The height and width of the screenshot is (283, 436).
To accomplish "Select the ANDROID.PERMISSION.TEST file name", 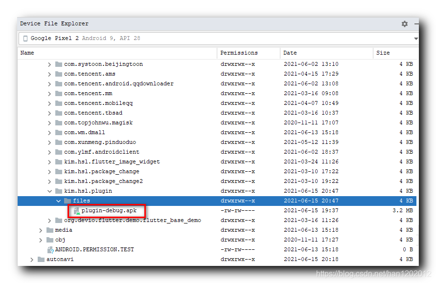I will [94, 249].
